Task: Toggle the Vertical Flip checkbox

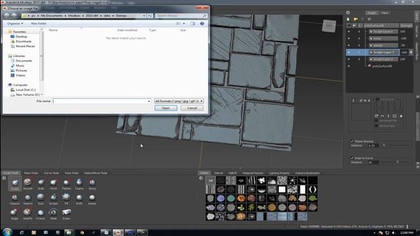Action: [x=376, y=126]
